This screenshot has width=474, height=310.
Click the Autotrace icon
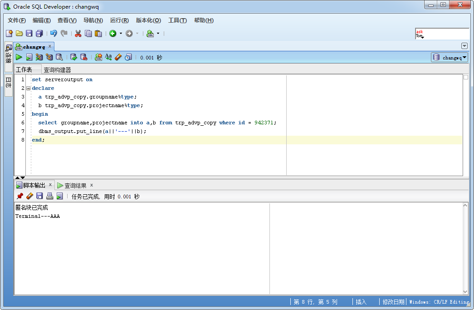39,57
